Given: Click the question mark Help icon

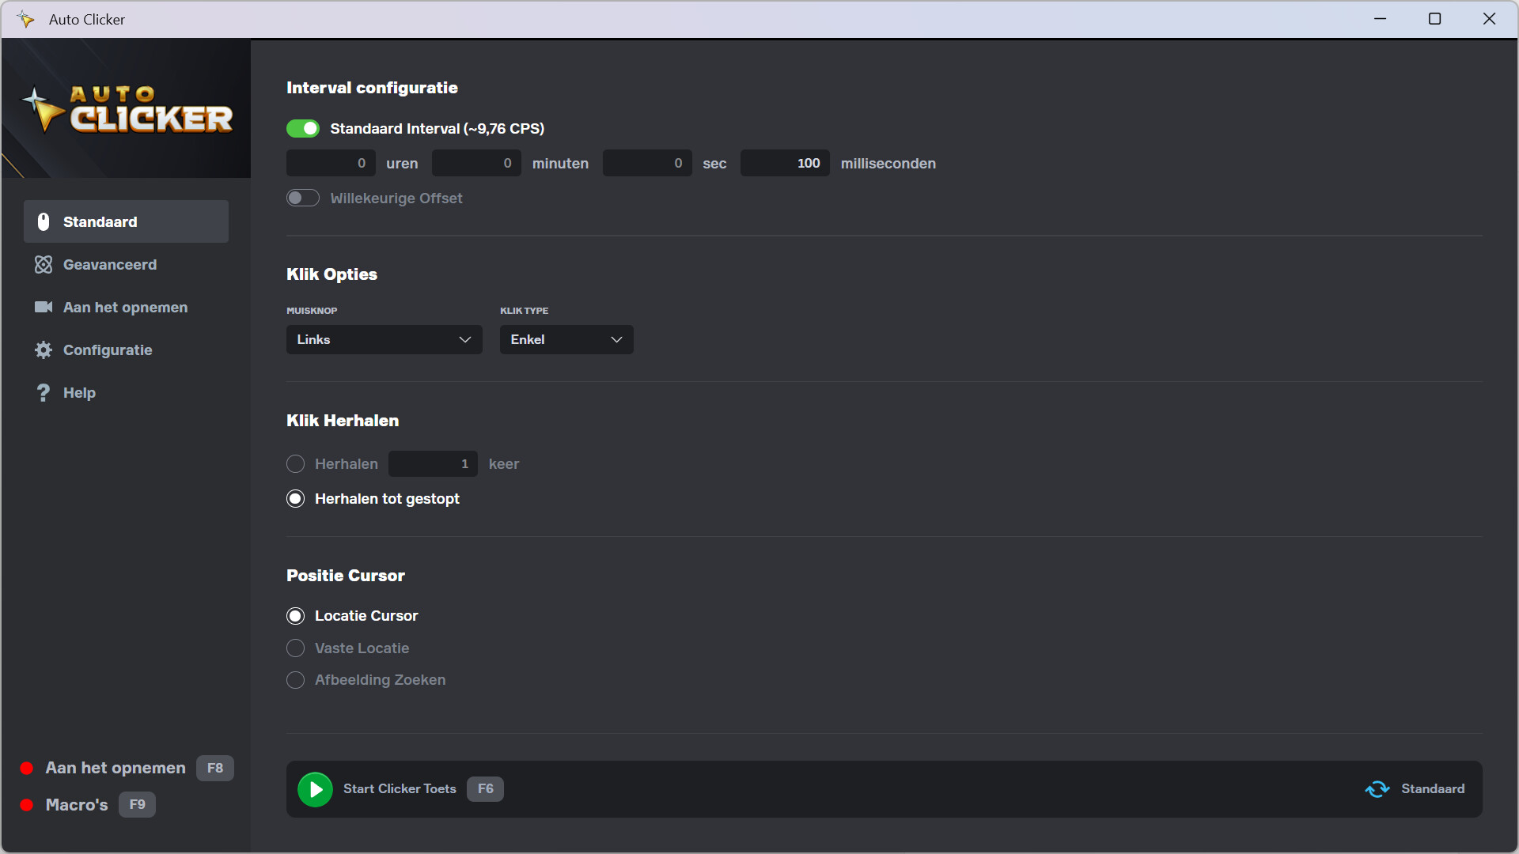Looking at the screenshot, I should tap(44, 392).
